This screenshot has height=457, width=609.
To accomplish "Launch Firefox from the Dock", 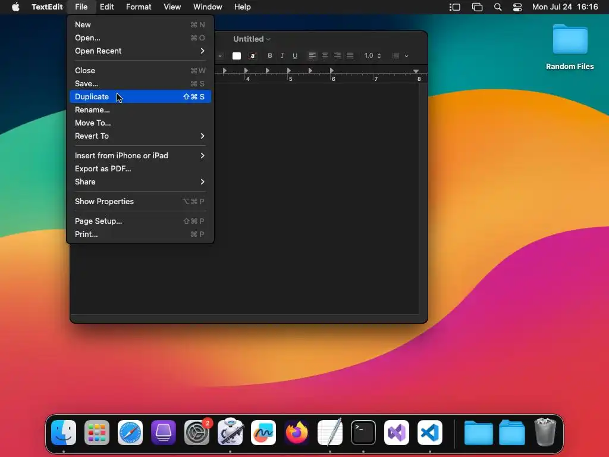I will pyautogui.click(x=297, y=433).
